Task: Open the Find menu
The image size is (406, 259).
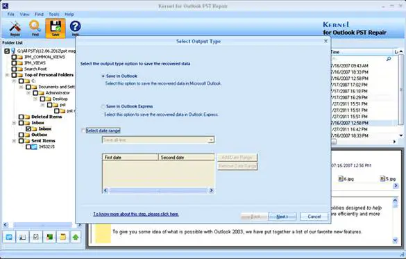Action: [x=39, y=15]
